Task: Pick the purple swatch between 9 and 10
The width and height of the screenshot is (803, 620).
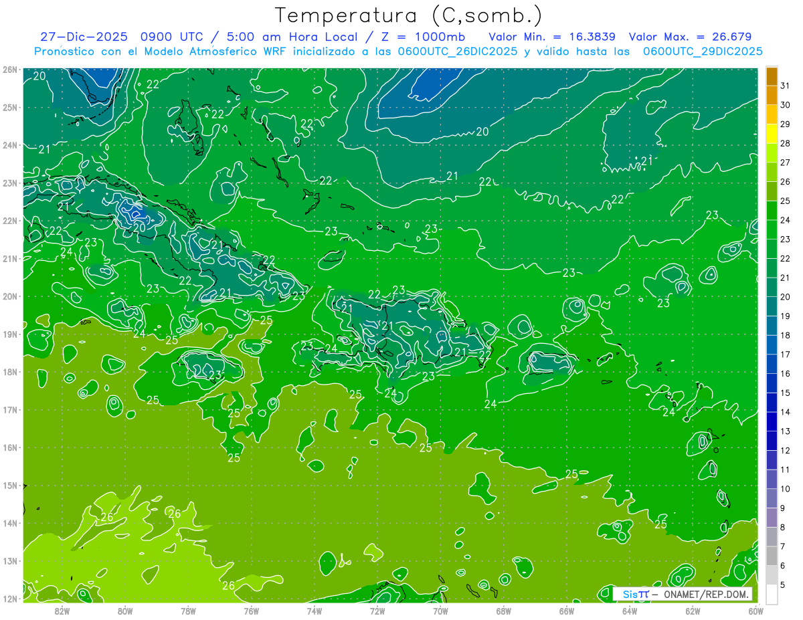Action: pos(772,499)
